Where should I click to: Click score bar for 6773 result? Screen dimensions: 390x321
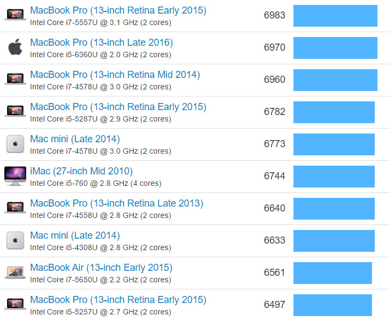334,144
